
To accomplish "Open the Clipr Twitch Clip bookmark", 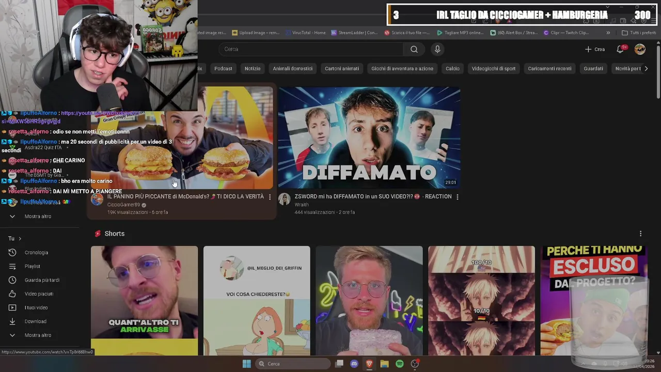I will [x=567, y=33].
